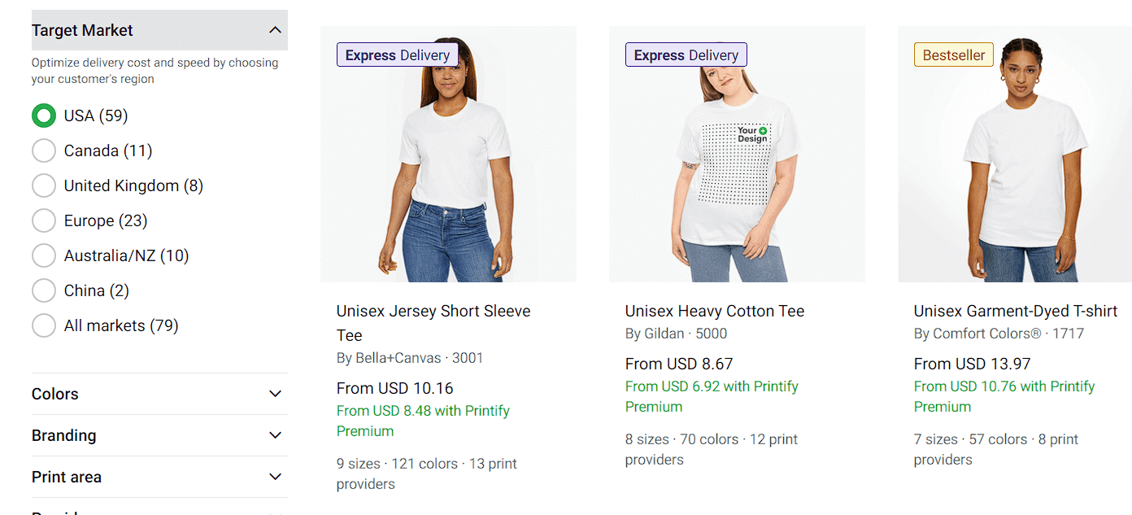Expand the Colors filter section

coord(275,394)
